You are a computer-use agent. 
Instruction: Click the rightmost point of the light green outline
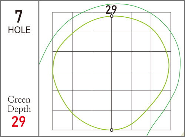point(169,66)
